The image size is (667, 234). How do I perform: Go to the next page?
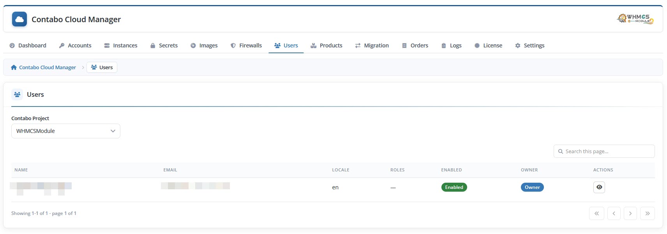tap(630, 213)
